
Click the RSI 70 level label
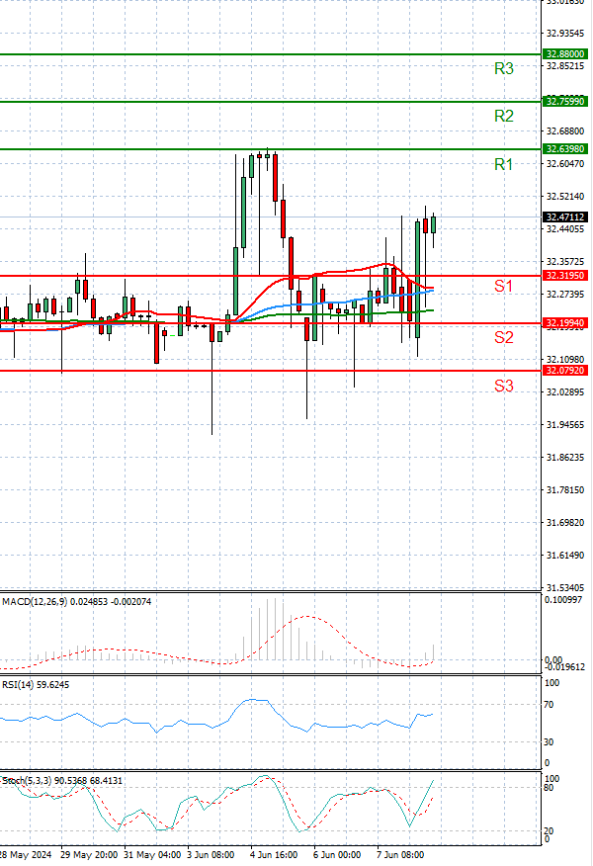pyautogui.click(x=549, y=705)
